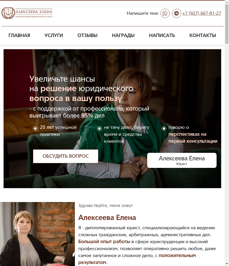The height and width of the screenshot is (266, 229).
Task: Select НАПИСАТЬ in navigation
Action: [162, 35]
